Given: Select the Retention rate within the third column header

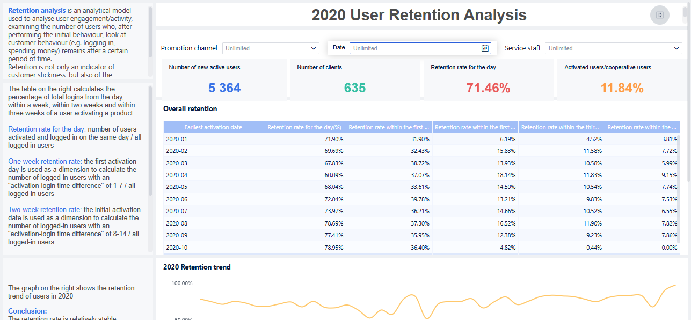Looking at the screenshot, I should (561, 127).
